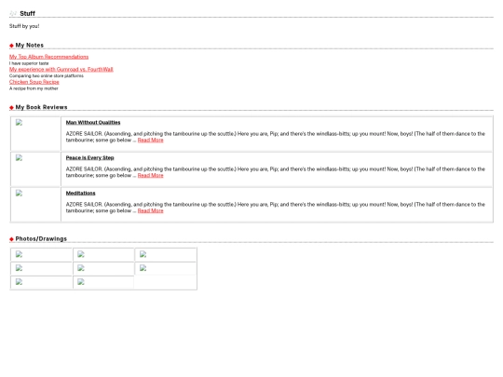Open the Chicken Soup Recipe note

click(x=34, y=82)
